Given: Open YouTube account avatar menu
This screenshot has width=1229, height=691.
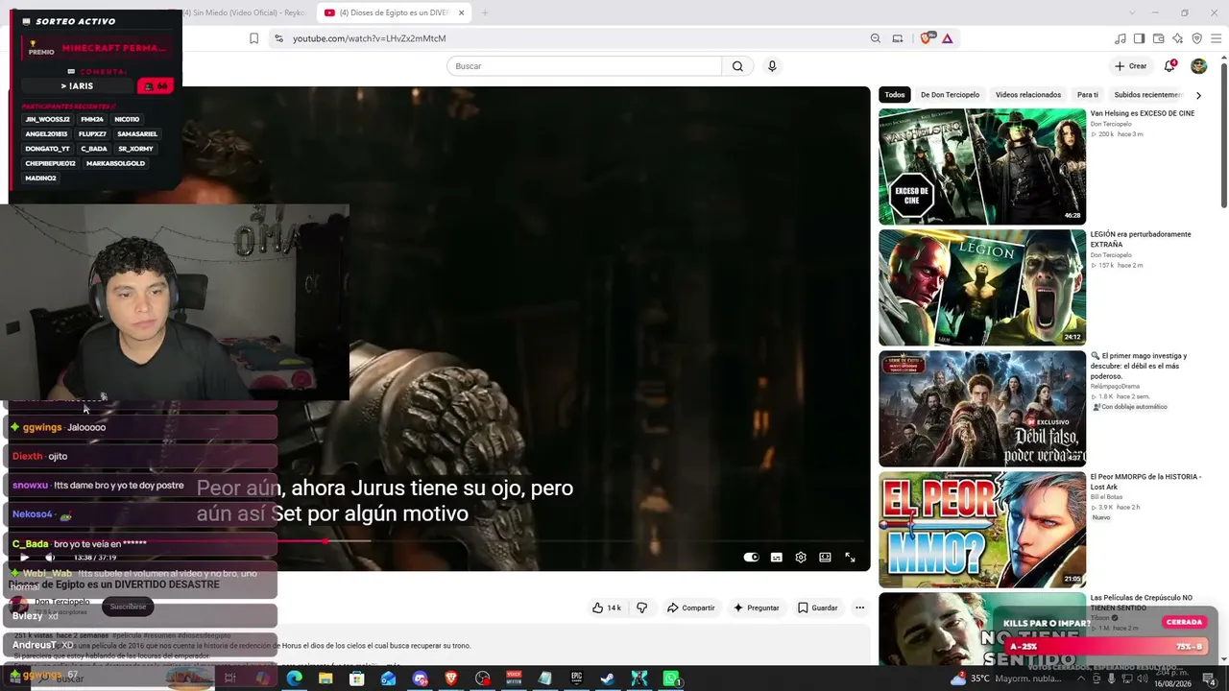Looking at the screenshot, I should pos(1198,66).
